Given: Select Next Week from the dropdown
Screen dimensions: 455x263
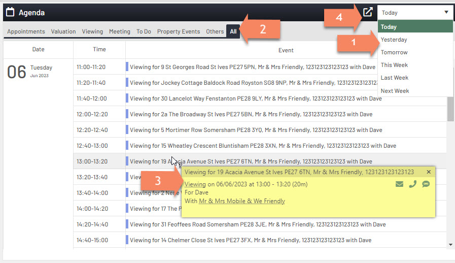Looking at the screenshot, I should point(395,91).
